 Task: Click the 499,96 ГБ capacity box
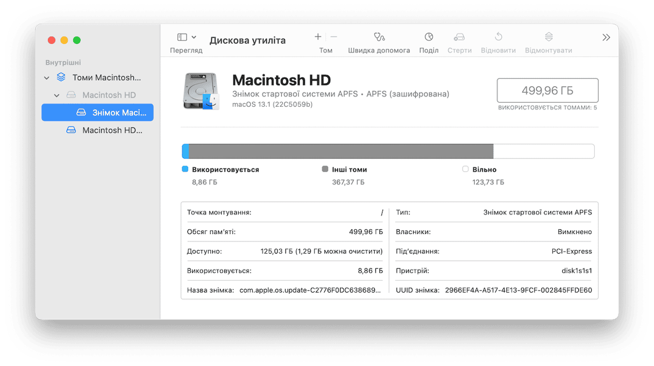[x=548, y=91]
